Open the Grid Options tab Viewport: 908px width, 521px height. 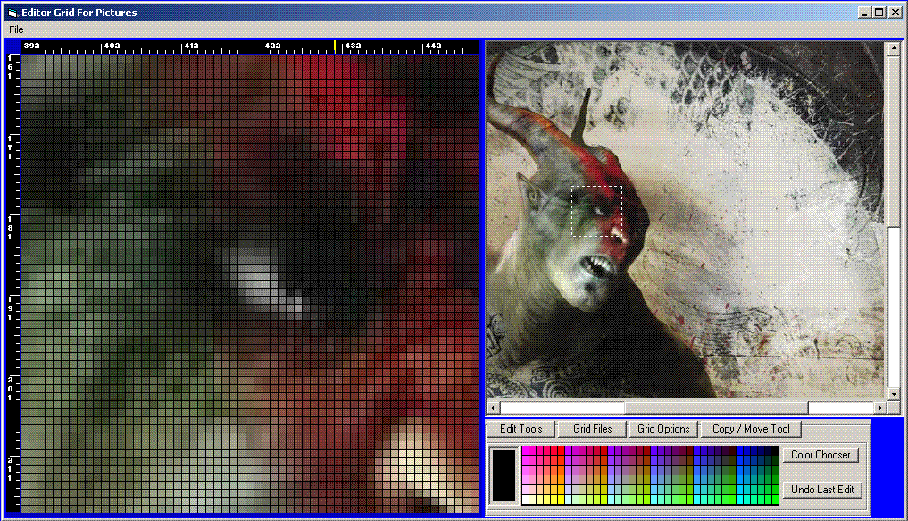point(663,429)
